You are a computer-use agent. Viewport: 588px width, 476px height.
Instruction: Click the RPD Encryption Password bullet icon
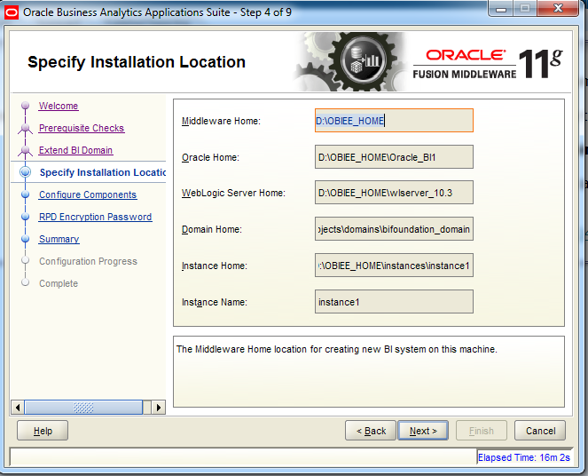25,216
